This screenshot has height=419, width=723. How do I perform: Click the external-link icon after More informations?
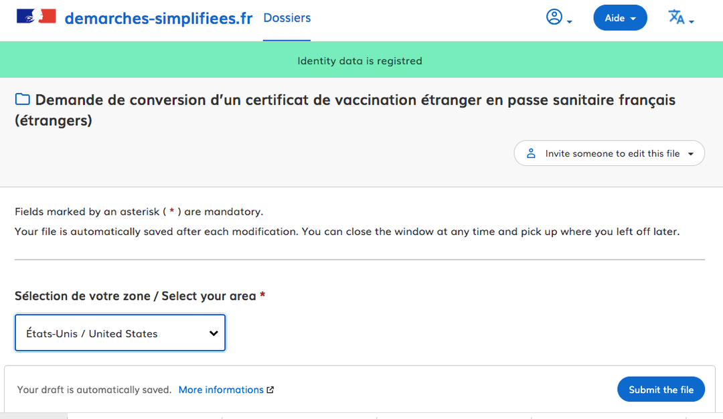(271, 389)
